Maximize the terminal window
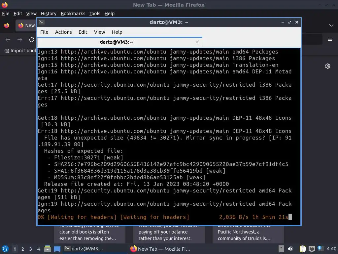Viewport: 338px width, 254px height. tap(290, 22)
